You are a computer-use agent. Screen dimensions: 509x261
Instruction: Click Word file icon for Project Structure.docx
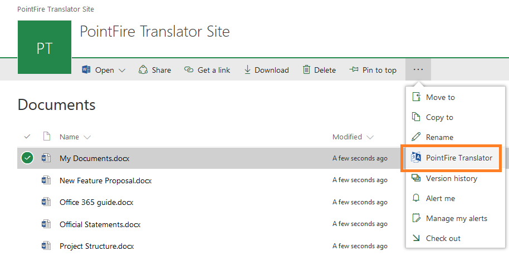point(46,246)
